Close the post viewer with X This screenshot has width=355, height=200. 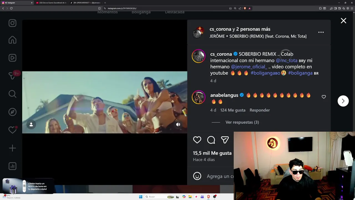click(343, 21)
